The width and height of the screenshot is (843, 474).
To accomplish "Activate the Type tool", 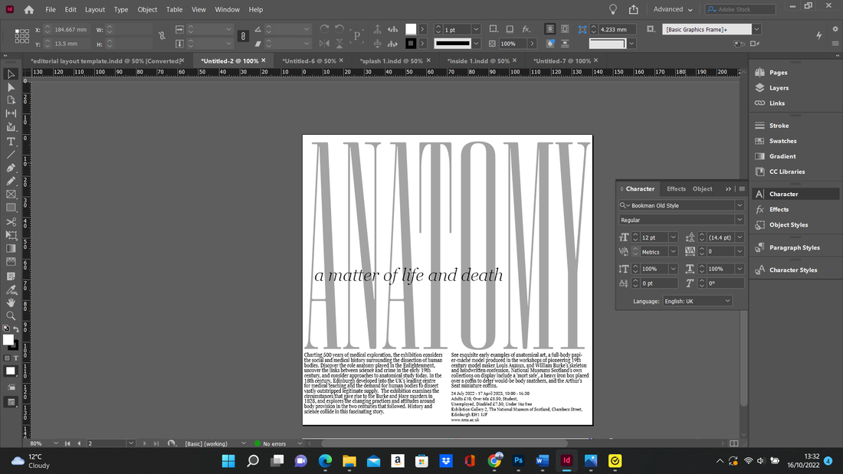I will 11,142.
